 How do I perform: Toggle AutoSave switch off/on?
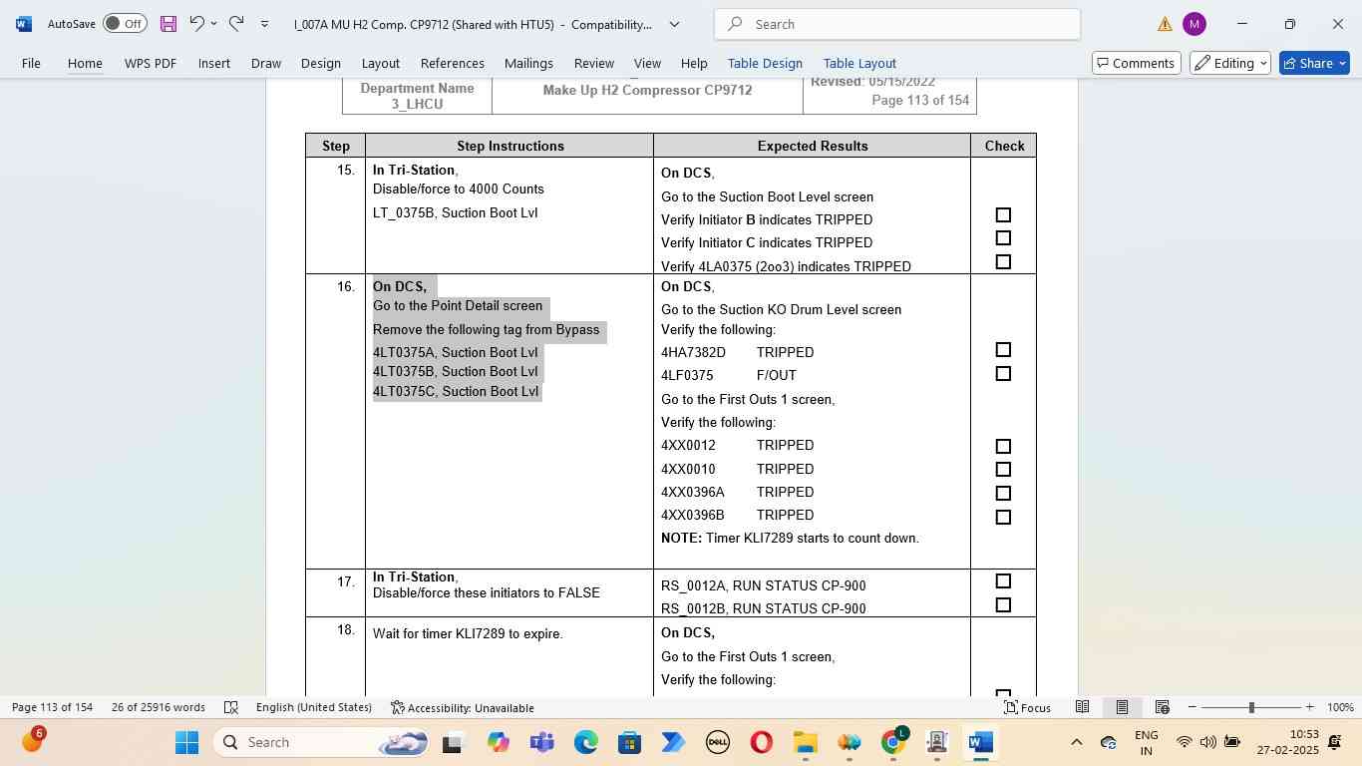coord(125,24)
